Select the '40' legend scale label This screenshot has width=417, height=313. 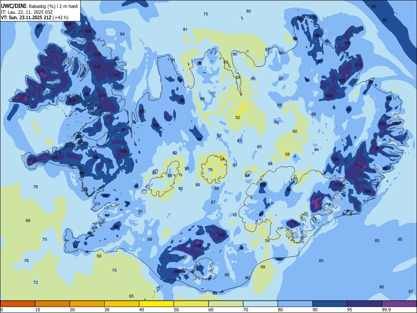click(x=142, y=310)
